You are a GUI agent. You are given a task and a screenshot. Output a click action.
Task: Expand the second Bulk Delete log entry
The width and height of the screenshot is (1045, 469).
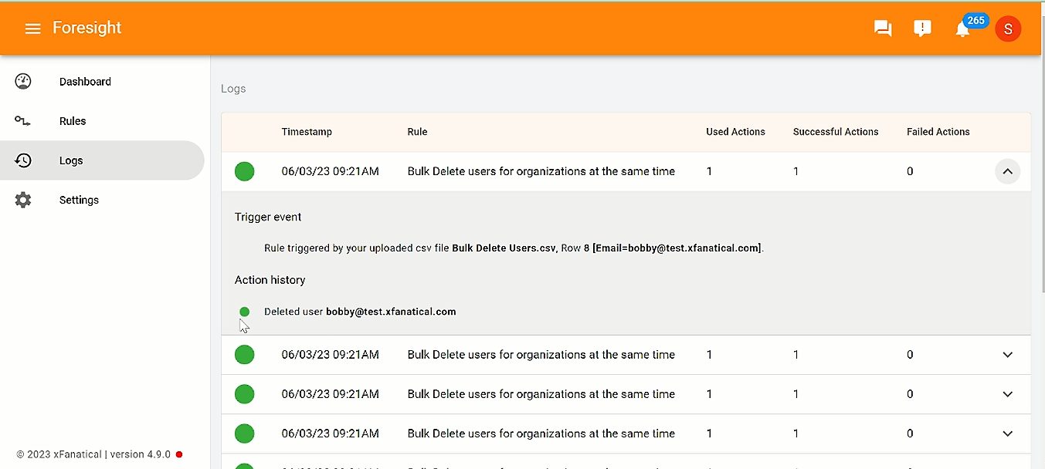1007,354
